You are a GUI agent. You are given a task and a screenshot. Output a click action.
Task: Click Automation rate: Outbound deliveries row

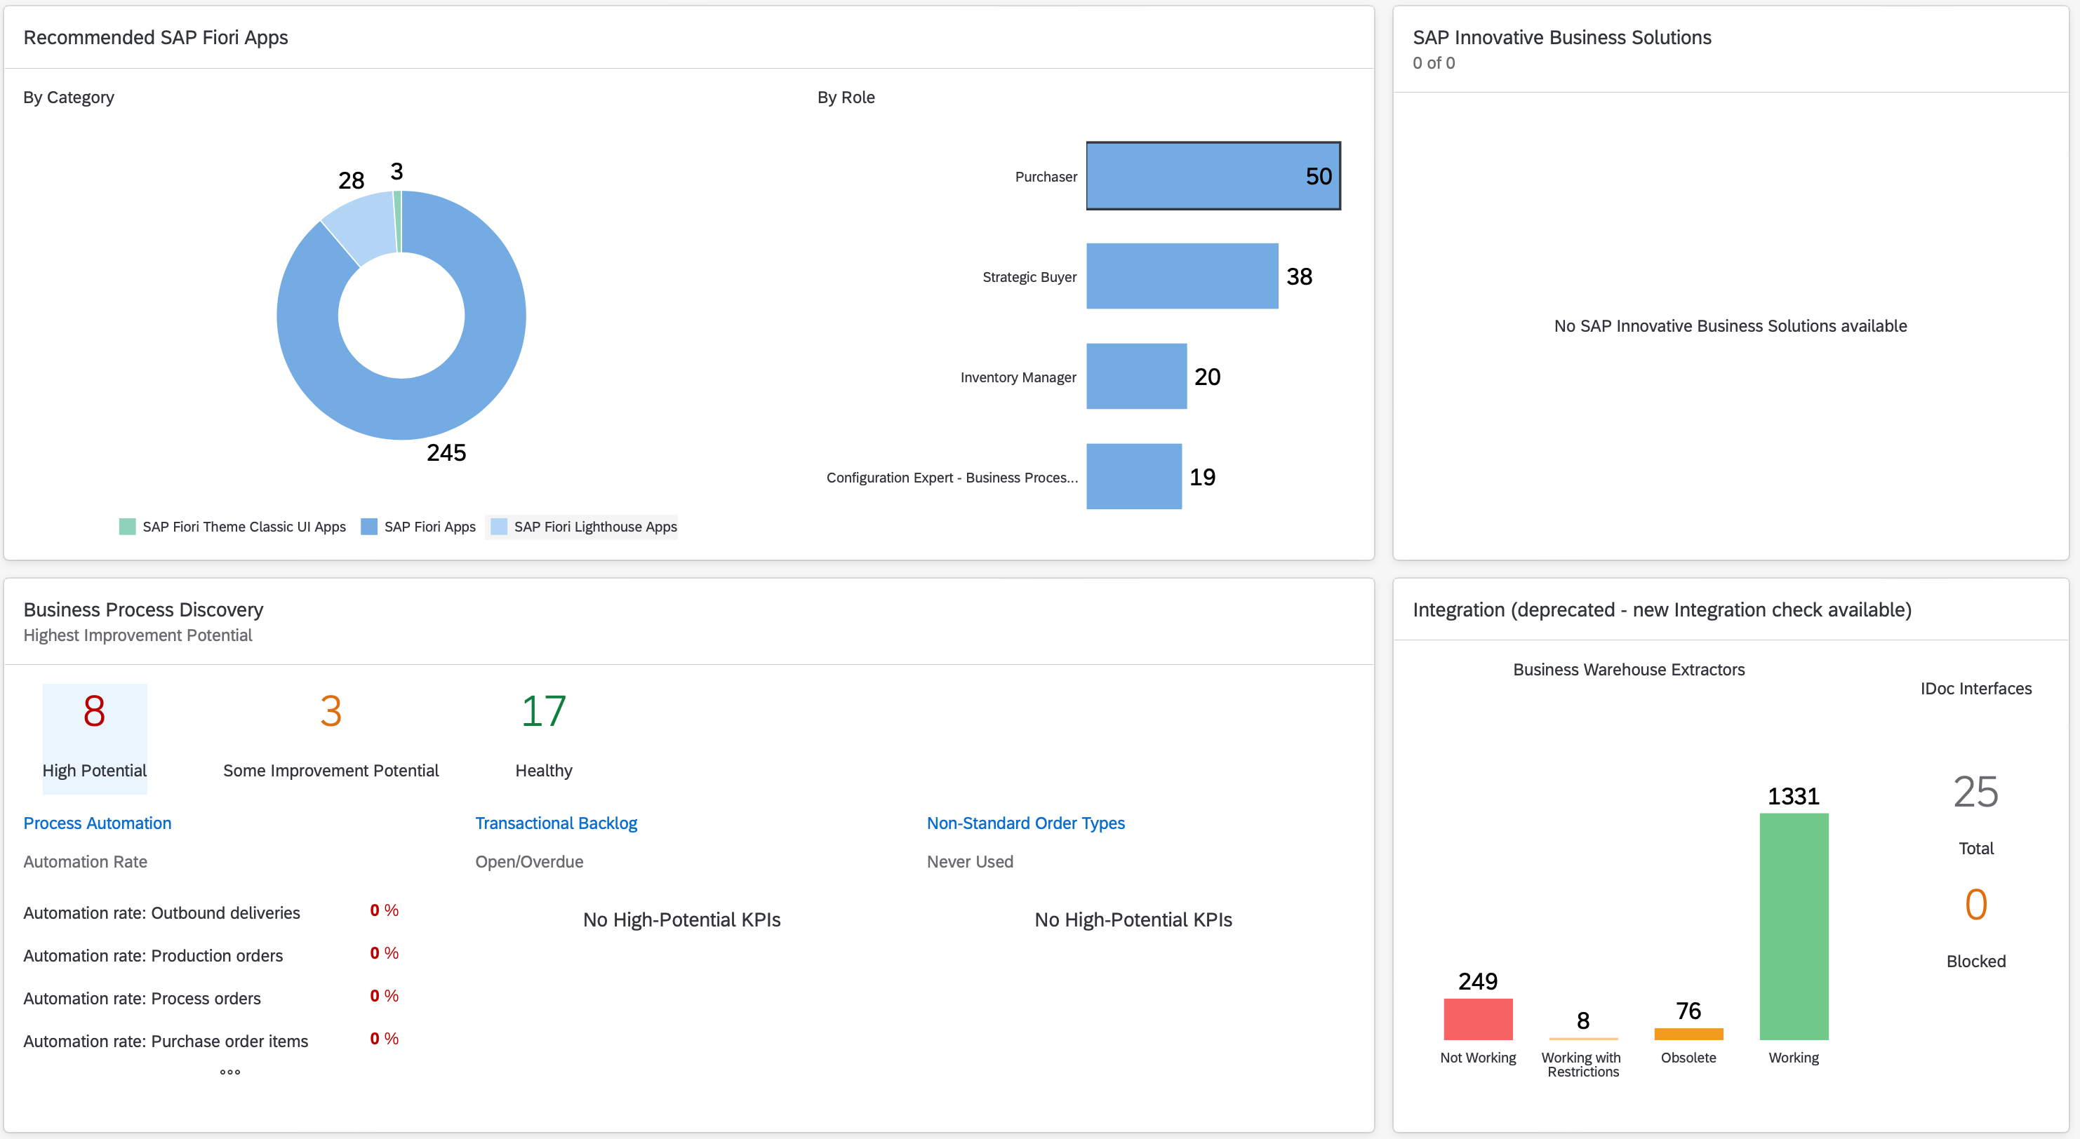click(211, 912)
